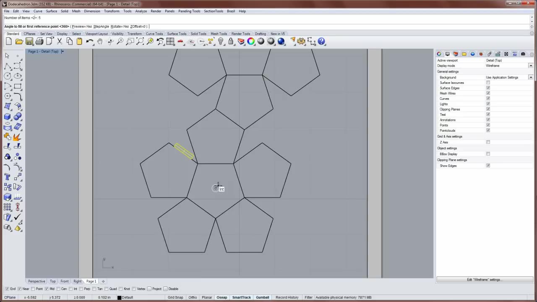Click the blue Render sphere icon
The height and width of the screenshot is (302, 537).
(281, 41)
